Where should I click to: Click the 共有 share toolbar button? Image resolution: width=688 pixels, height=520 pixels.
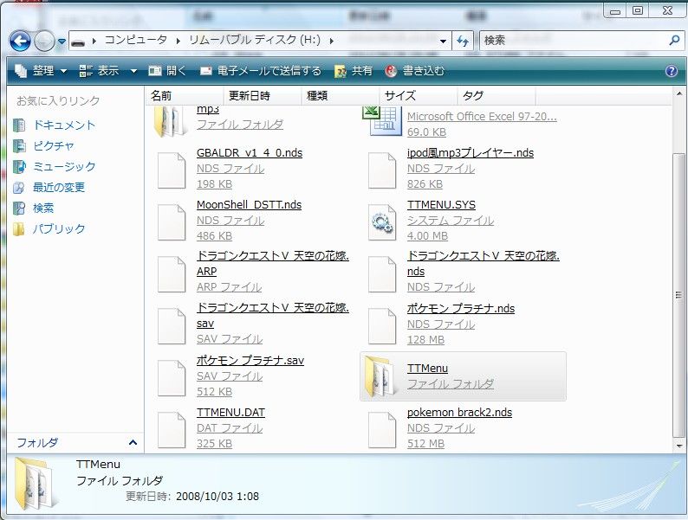tap(354, 71)
